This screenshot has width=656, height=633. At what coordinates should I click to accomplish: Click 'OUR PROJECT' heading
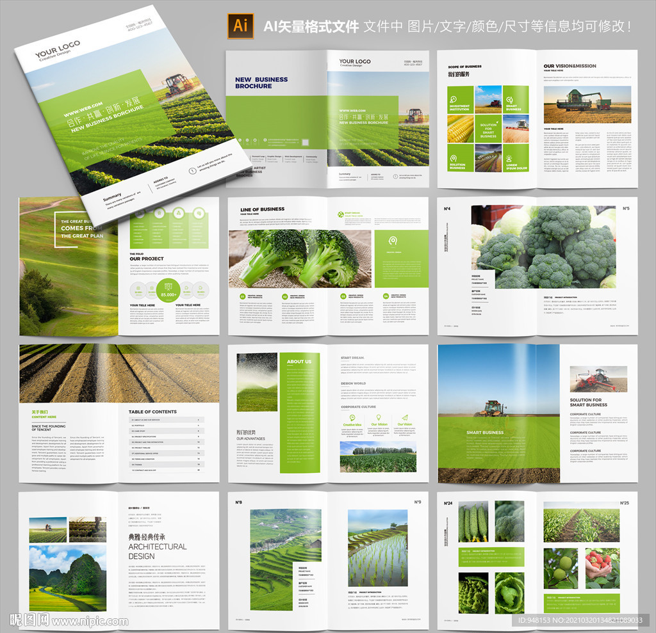point(147,259)
